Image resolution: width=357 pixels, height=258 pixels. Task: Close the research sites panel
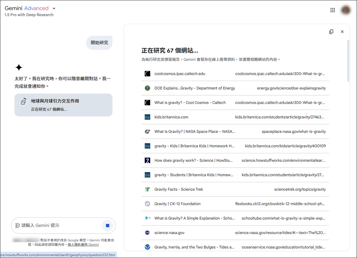(x=342, y=32)
